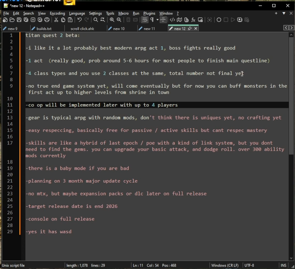This screenshot has width=295, height=269.
Task: Click the Zoom Out icon
Action: [119, 20]
